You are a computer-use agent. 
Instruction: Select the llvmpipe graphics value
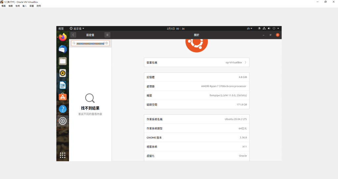click(x=228, y=95)
